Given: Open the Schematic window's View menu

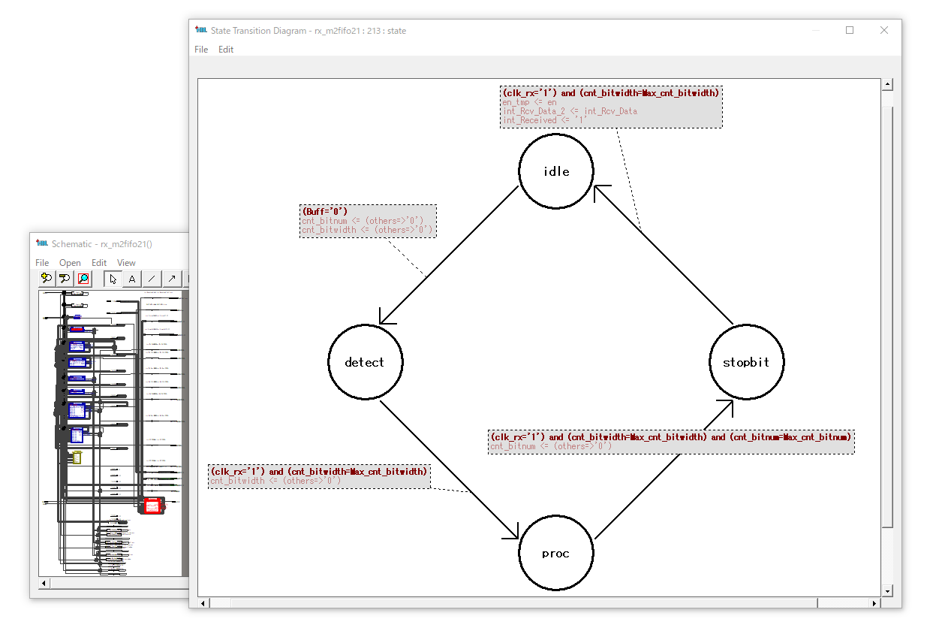Looking at the screenshot, I should (126, 263).
